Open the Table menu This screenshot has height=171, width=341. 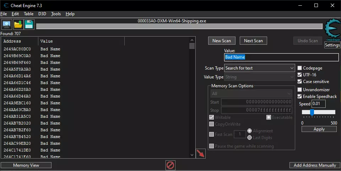[29, 14]
